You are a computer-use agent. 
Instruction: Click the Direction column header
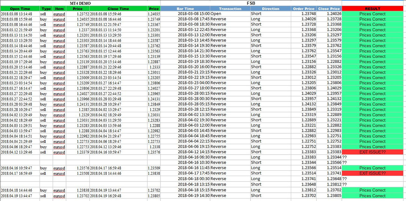pos(271,9)
